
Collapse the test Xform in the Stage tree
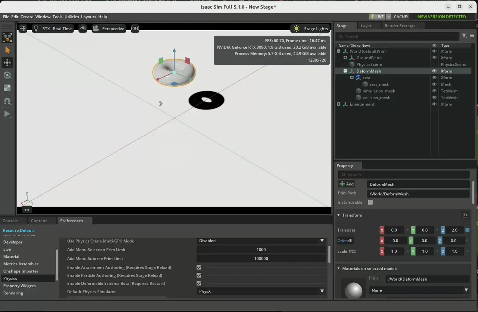[x=351, y=77]
